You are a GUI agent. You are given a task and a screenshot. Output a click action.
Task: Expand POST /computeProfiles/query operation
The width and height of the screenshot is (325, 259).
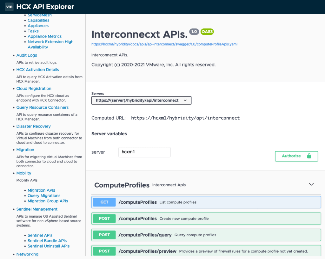(206, 235)
